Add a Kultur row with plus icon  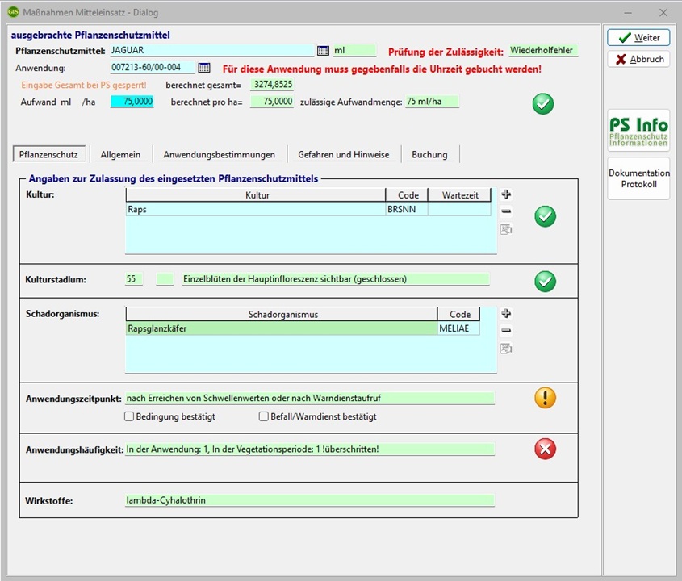pos(506,194)
